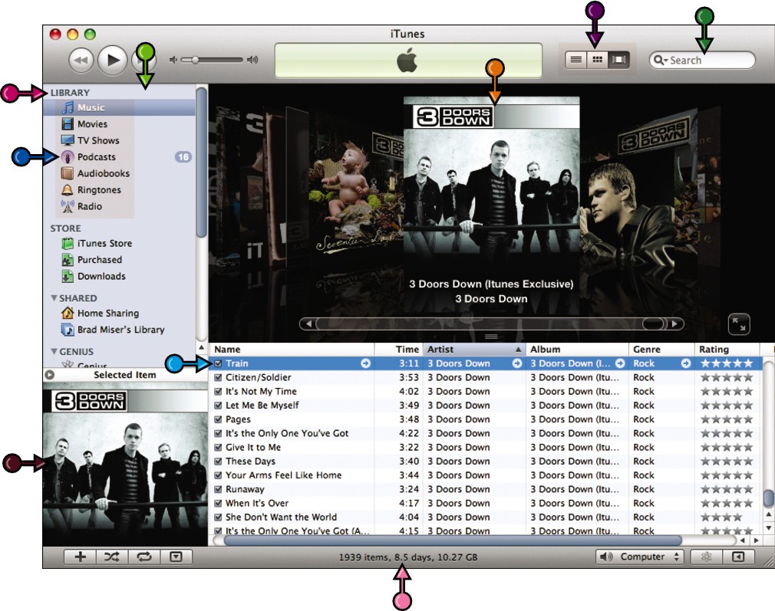Screen dimensions: 775x611
Task: Collapse the SHARED section triangle
Action: click(54, 298)
